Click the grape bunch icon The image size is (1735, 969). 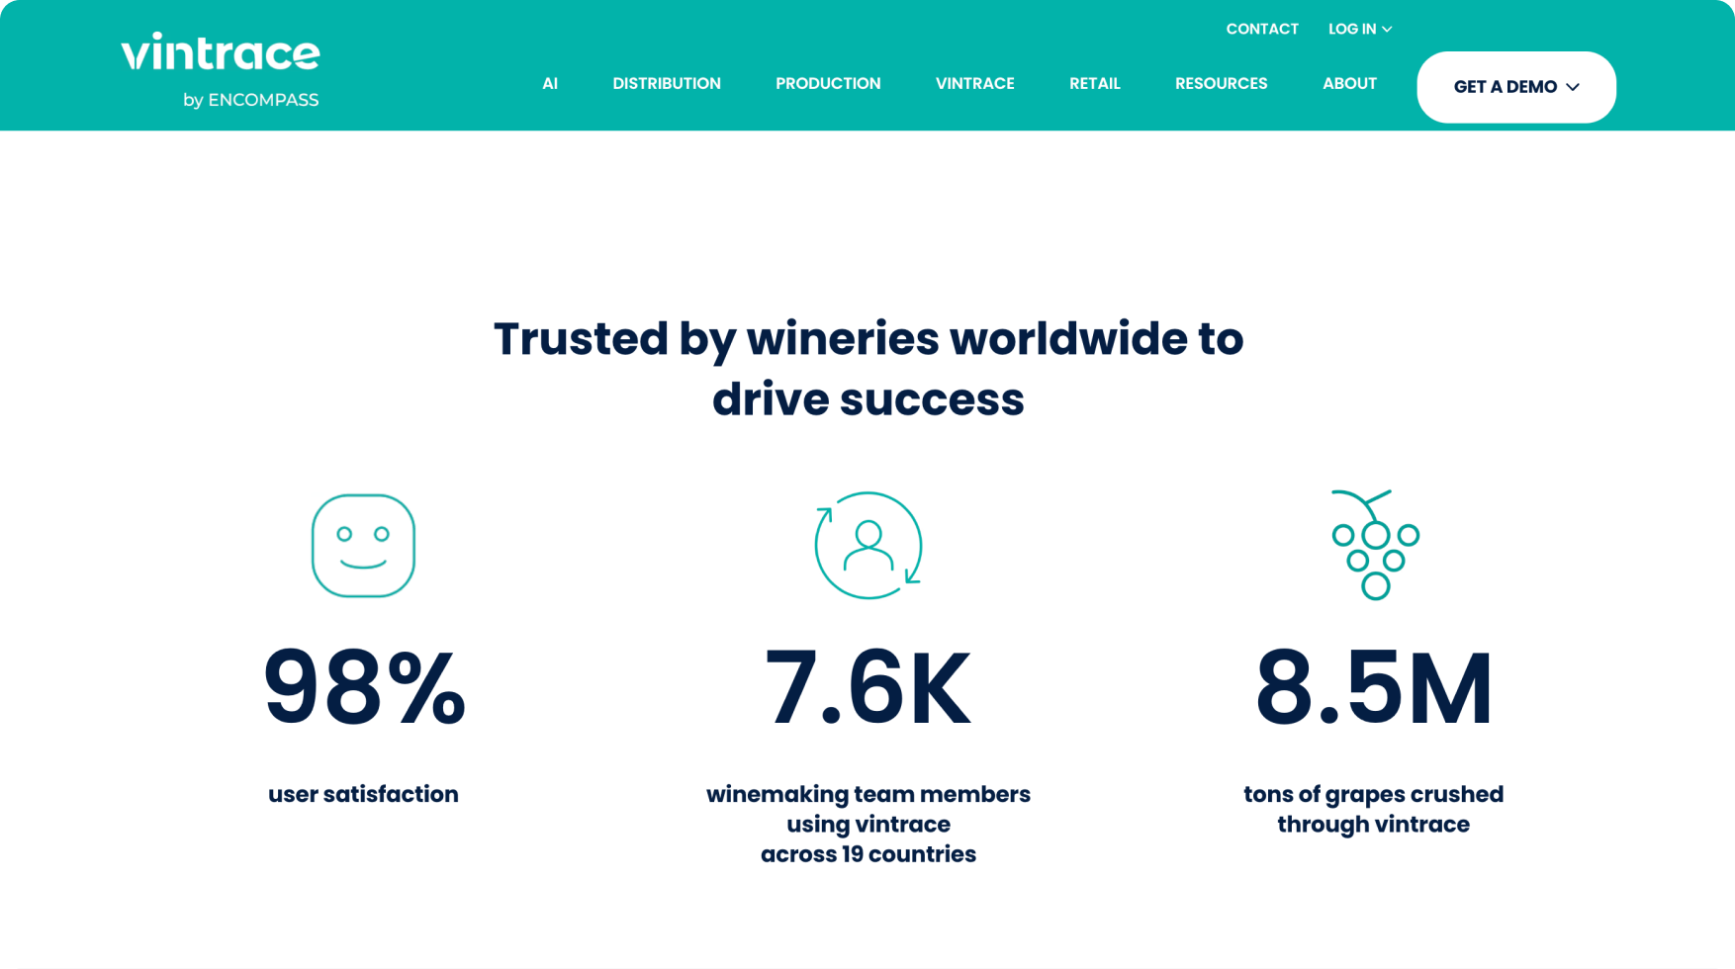pyautogui.click(x=1375, y=545)
